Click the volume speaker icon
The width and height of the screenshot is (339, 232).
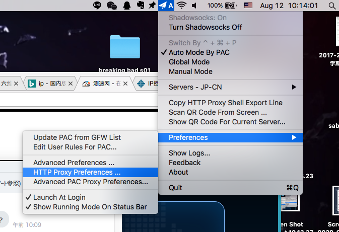[194, 6]
